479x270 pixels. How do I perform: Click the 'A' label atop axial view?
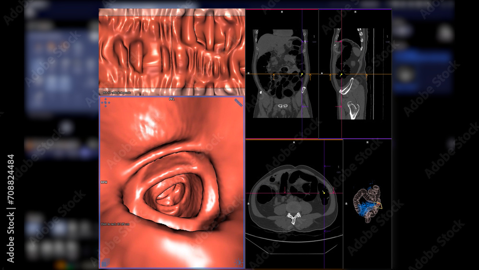pos(294,142)
